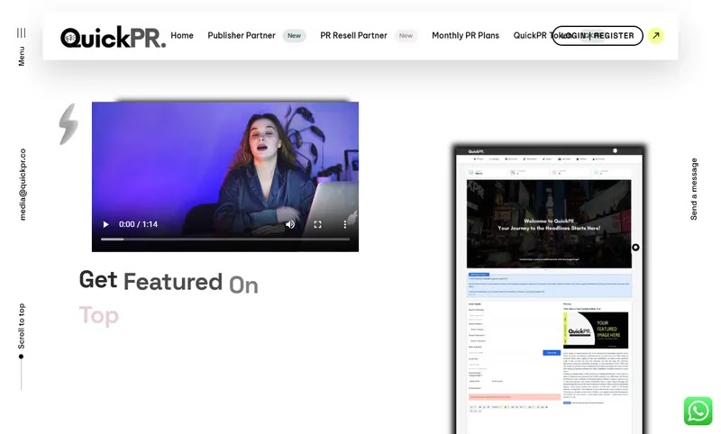
Task: Click the LOGIN | REGISTER button
Action: [598, 36]
